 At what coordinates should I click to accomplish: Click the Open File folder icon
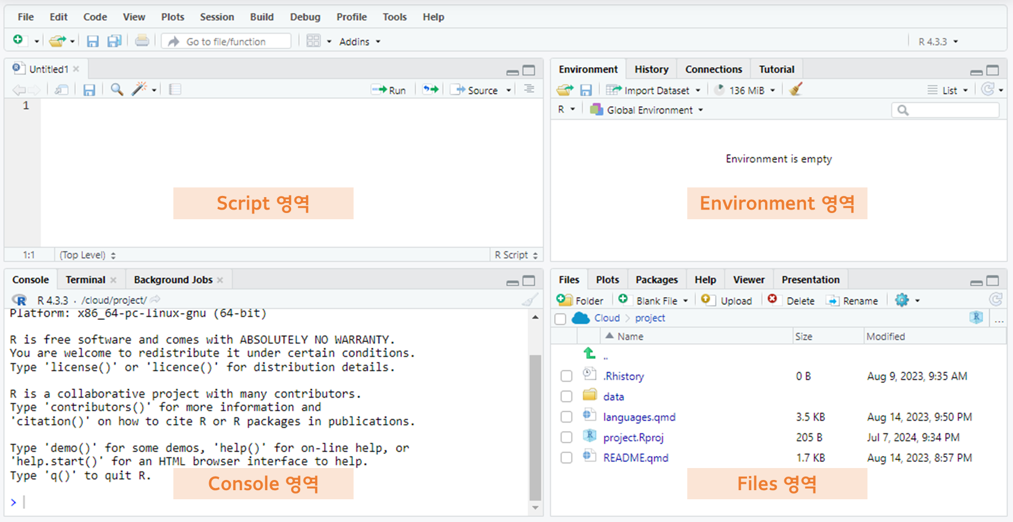[x=57, y=41]
